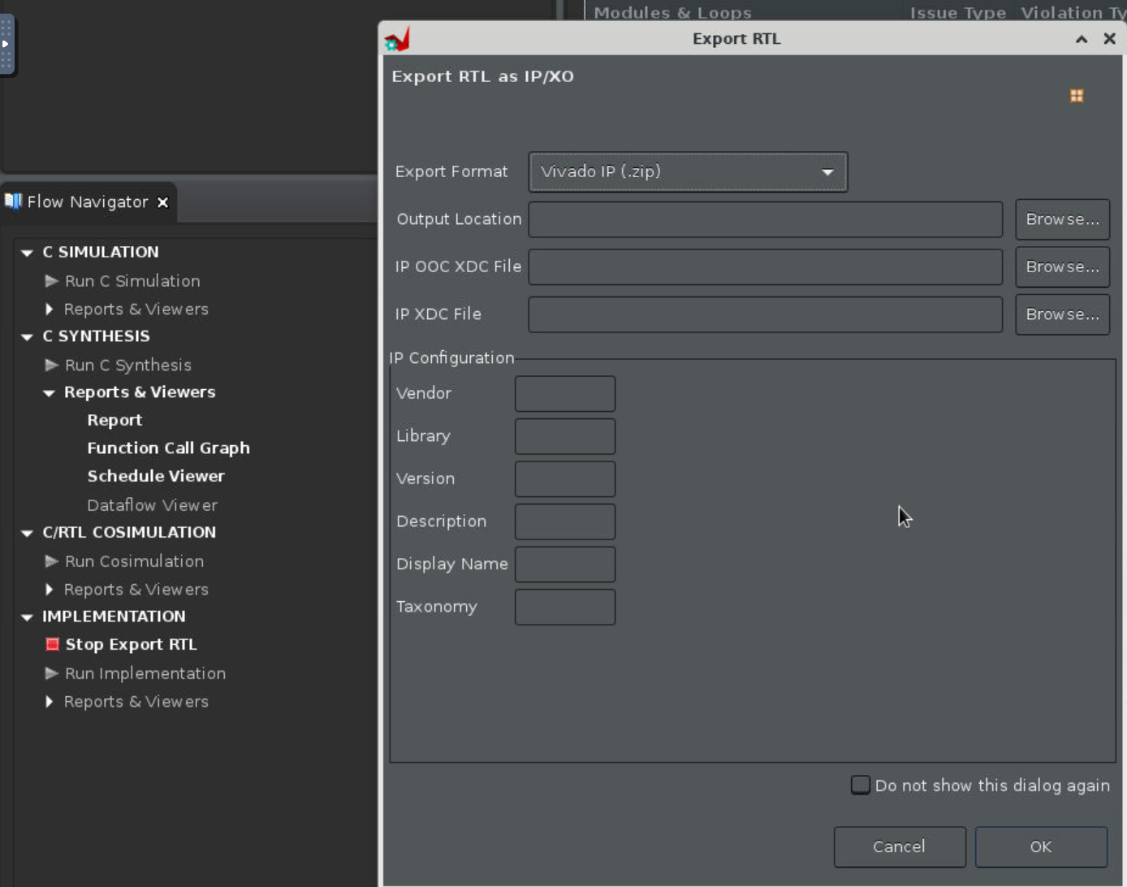Click the Library input field
The width and height of the screenshot is (1127, 887).
[x=565, y=436]
